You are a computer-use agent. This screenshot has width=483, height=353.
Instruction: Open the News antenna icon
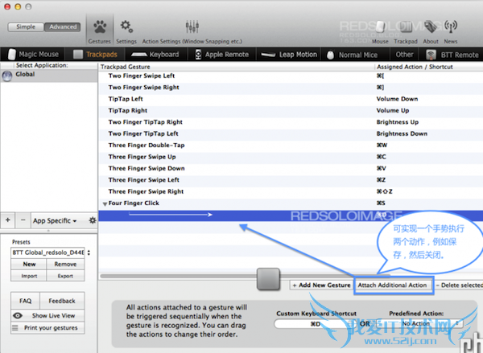tap(451, 27)
